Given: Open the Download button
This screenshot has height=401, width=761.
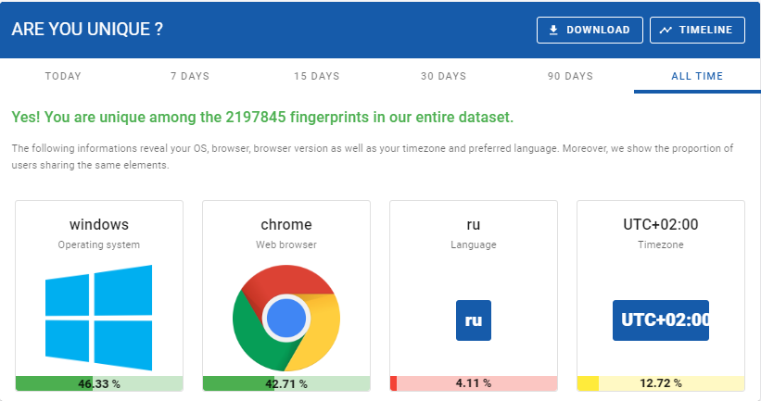Looking at the screenshot, I should [589, 30].
